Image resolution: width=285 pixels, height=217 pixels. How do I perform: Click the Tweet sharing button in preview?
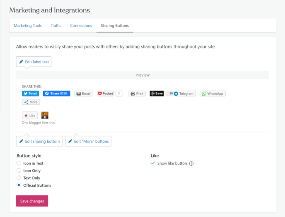30,94
